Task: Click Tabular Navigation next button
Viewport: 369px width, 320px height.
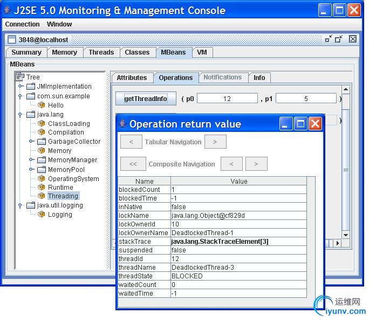Action: (215, 142)
